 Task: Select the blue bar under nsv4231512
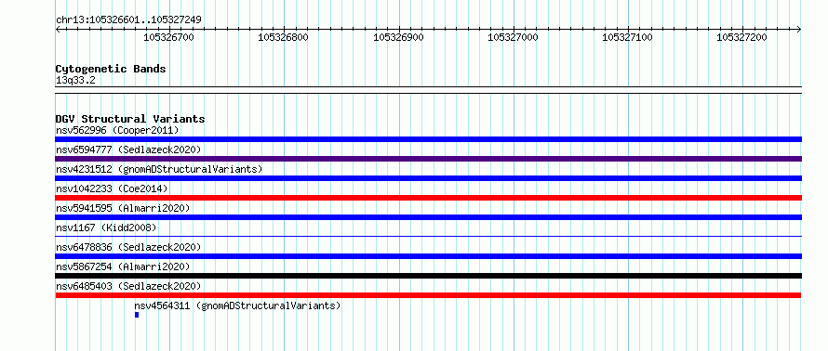point(428,178)
